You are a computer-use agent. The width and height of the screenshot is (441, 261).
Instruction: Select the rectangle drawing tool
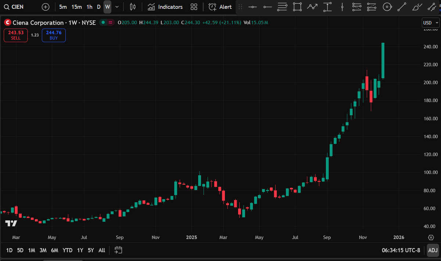click(x=297, y=7)
